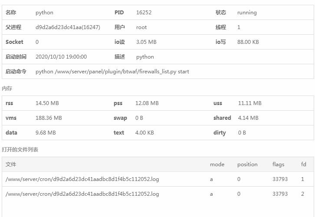Click the user value root
The width and height of the screenshot is (315, 217).
click(x=141, y=27)
